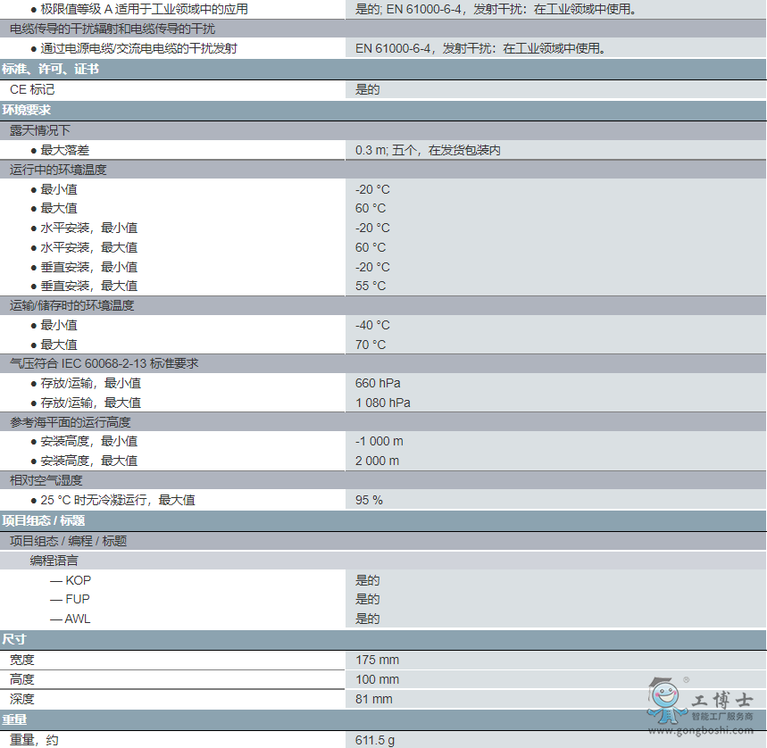Click the 175 mm width value
The height and width of the screenshot is (748, 767).
[377, 660]
